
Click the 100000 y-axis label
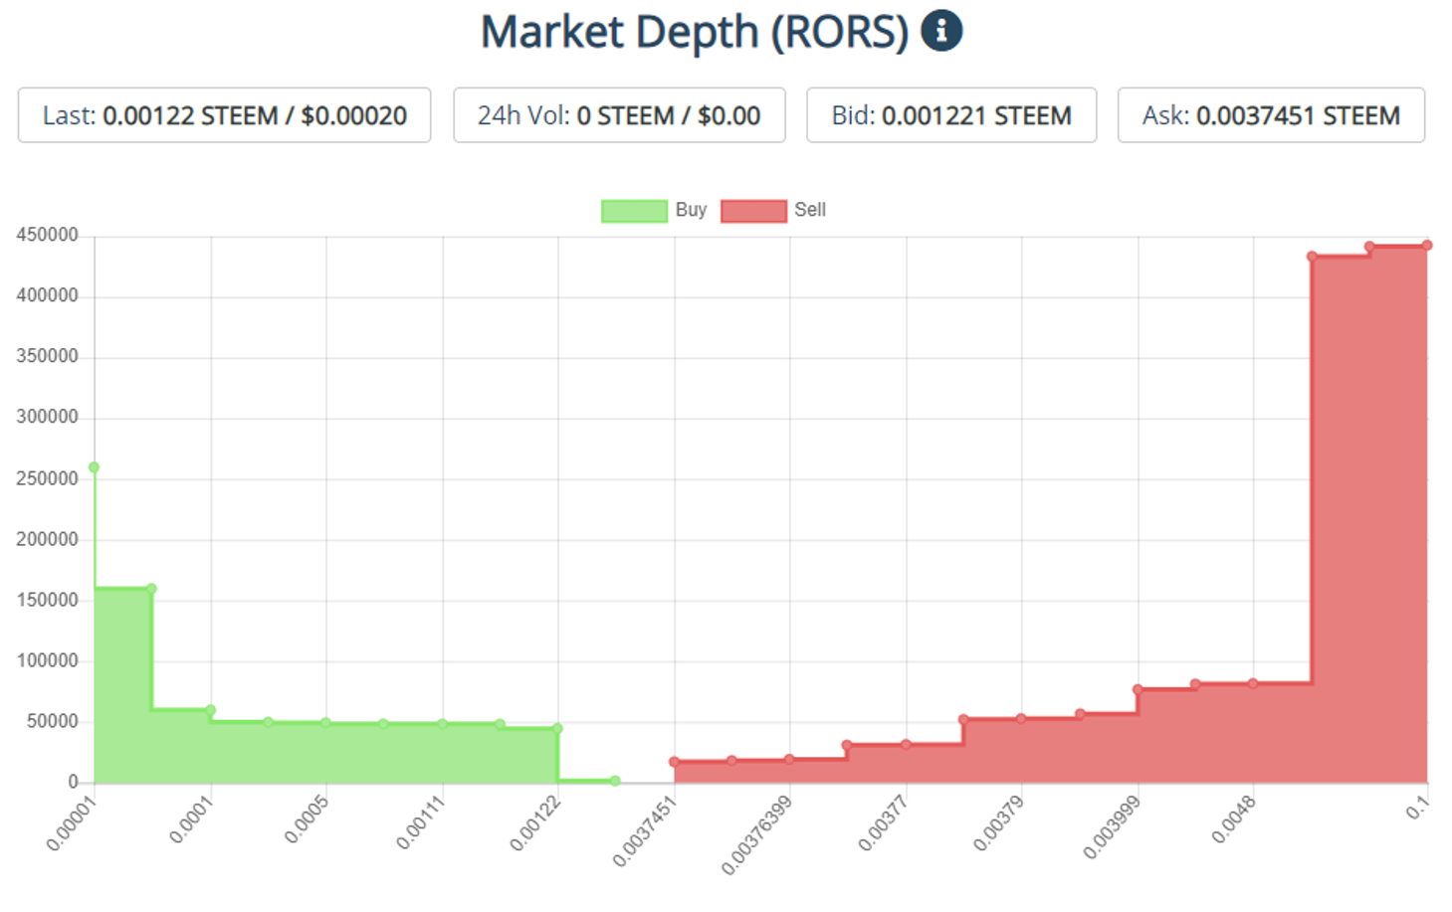47,660
